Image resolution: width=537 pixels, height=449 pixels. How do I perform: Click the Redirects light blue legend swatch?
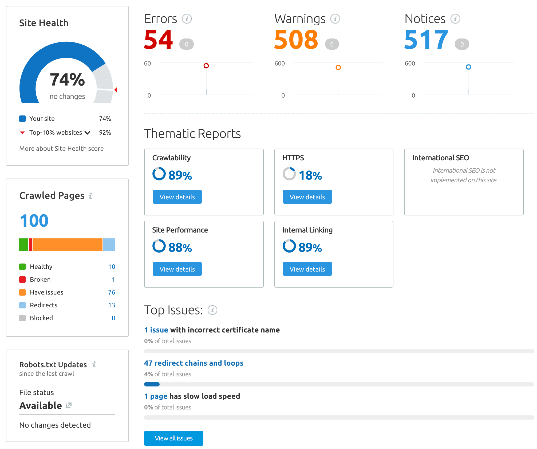tap(22, 305)
